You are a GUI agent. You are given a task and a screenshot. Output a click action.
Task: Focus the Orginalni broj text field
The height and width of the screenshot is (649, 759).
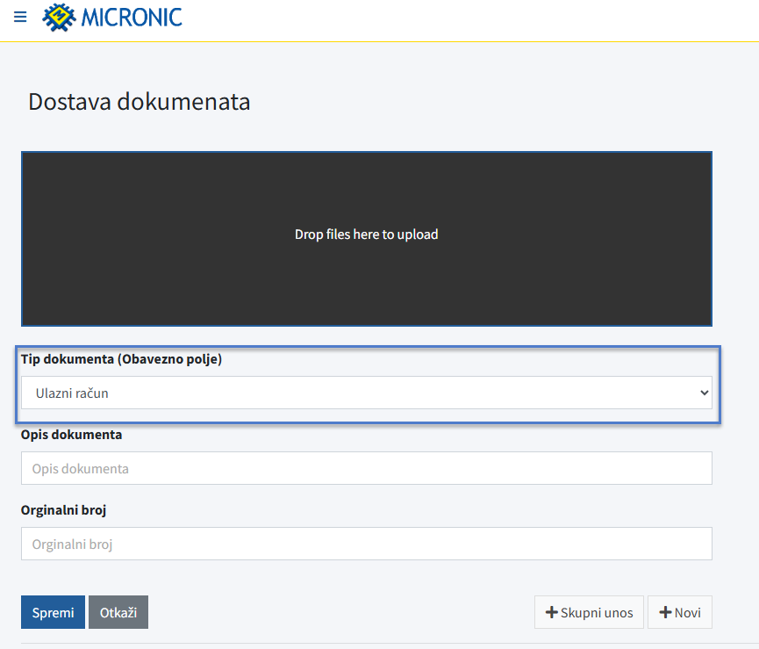tap(366, 544)
